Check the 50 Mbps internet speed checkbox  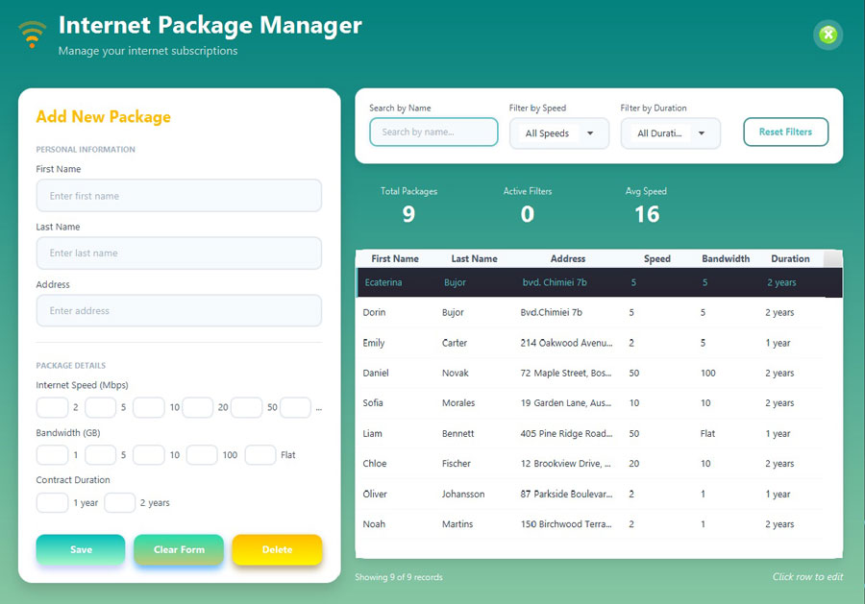click(246, 407)
